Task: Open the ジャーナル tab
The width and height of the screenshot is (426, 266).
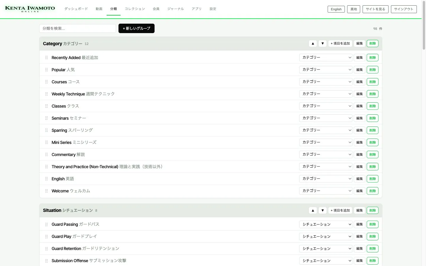Action: tap(176, 9)
